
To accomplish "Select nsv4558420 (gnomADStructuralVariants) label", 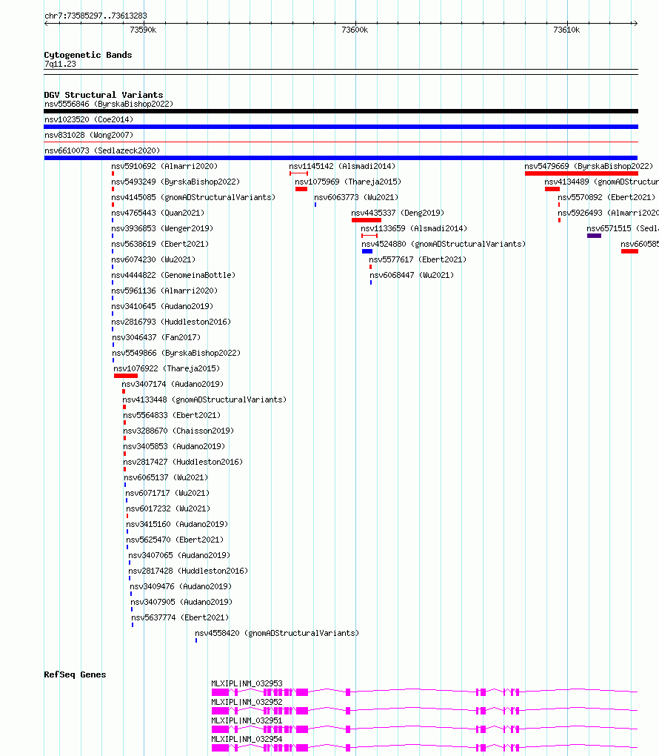I will click(x=277, y=633).
